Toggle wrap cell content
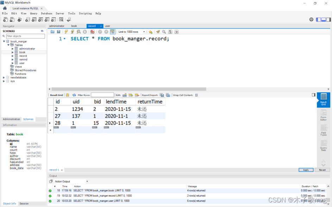 click(196, 95)
